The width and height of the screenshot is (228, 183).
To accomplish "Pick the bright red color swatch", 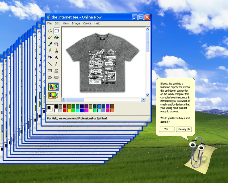I will click(x=65, y=110).
